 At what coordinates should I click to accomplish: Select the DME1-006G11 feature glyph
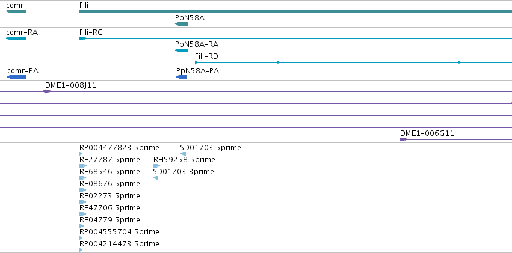click(404, 139)
